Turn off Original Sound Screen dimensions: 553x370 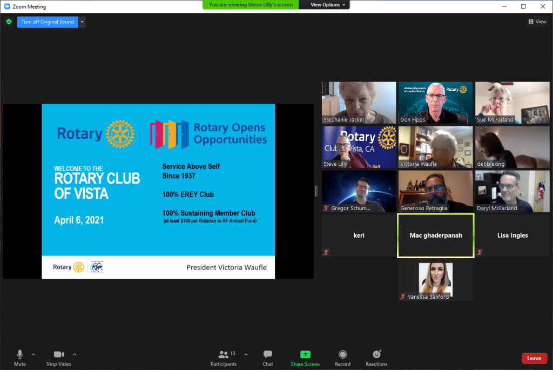(48, 22)
